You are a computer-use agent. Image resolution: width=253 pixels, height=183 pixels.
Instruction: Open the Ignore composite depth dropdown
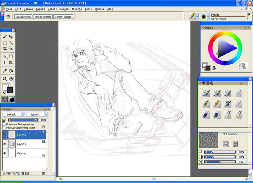click(36, 114)
